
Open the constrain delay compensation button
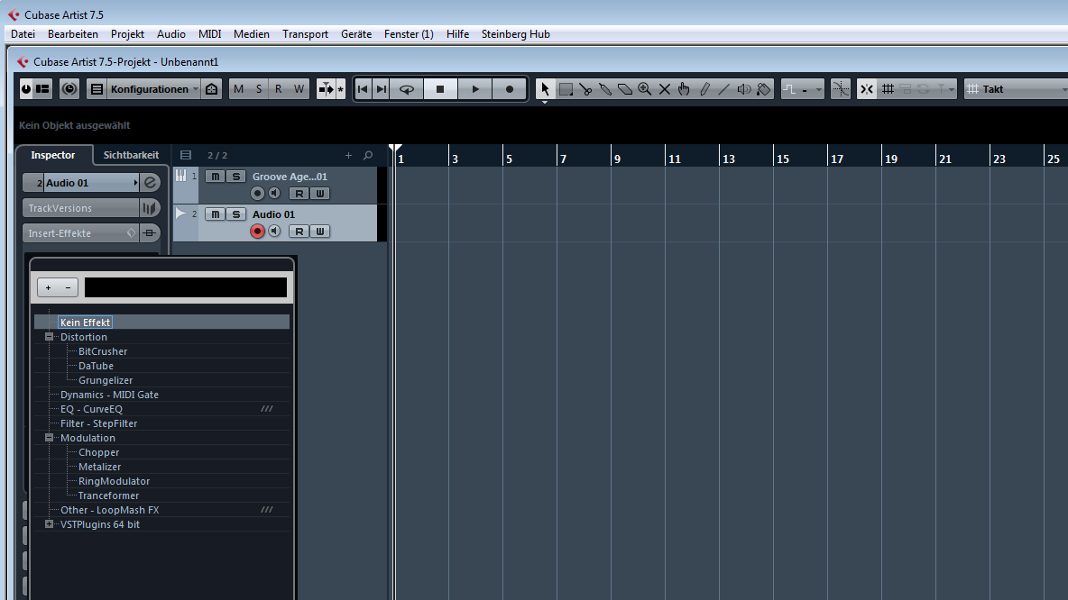(69, 89)
